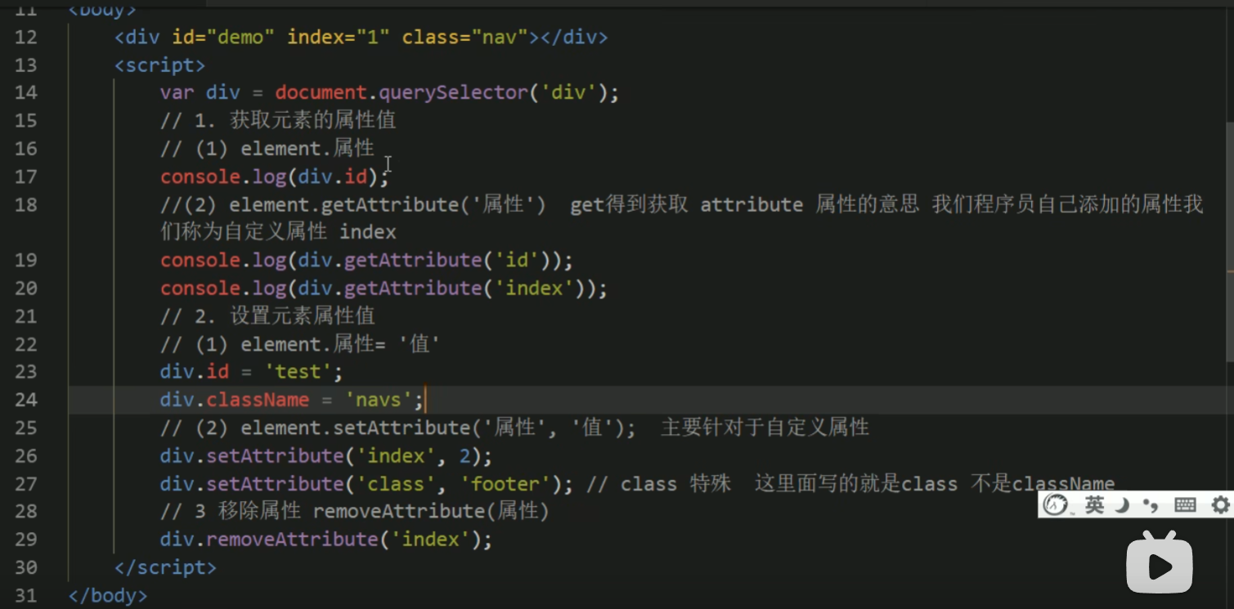
Task: Click the closing </body> tag
Action: [108, 595]
